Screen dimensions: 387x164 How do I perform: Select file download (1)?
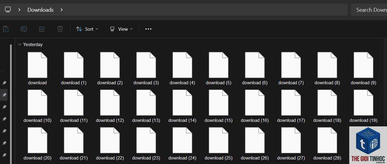[x=74, y=69]
